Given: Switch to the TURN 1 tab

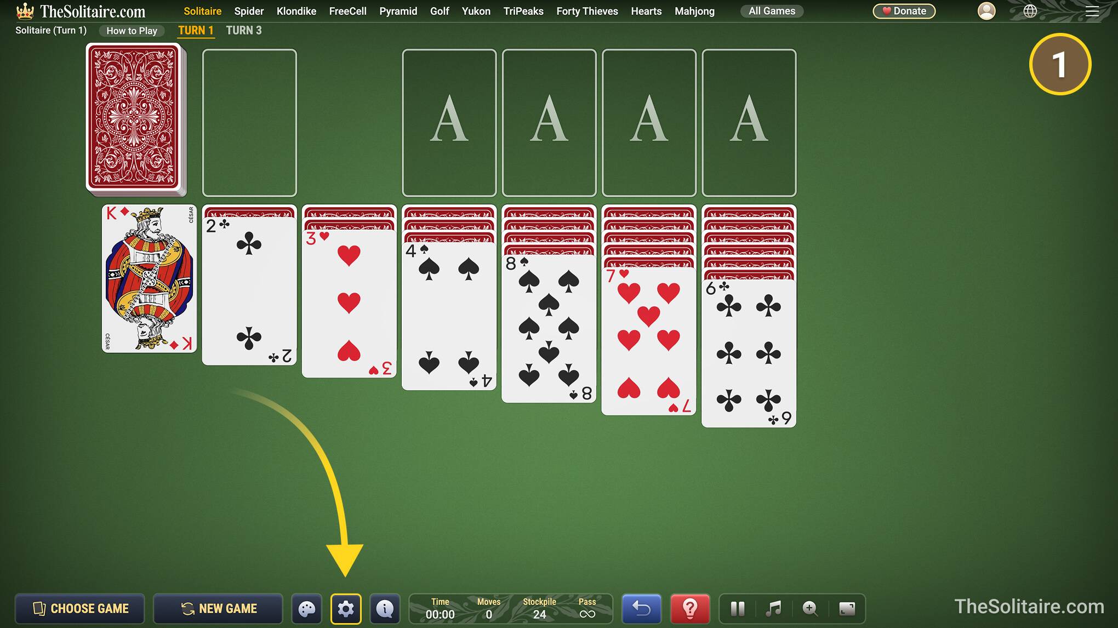Looking at the screenshot, I should click(x=196, y=31).
